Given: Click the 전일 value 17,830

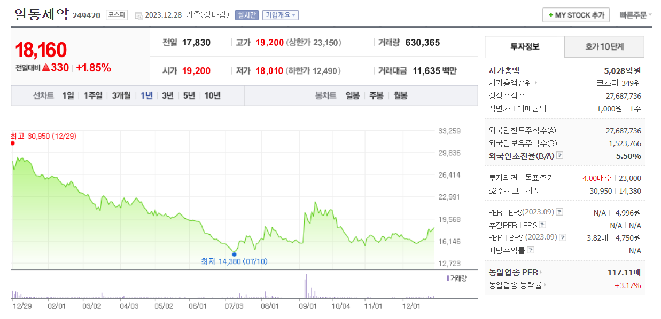Looking at the screenshot, I should (197, 43).
